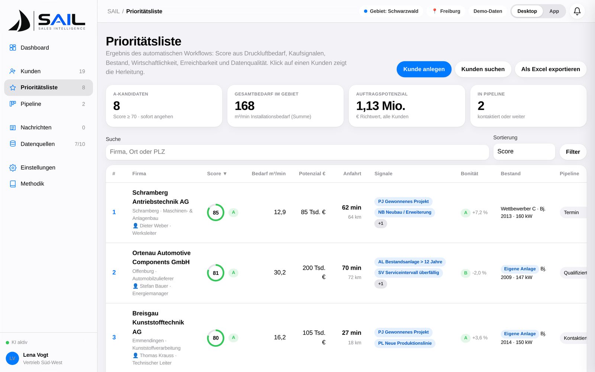This screenshot has width=595, height=372.
Task: Sort by the Score column header
Action: [x=217, y=174]
